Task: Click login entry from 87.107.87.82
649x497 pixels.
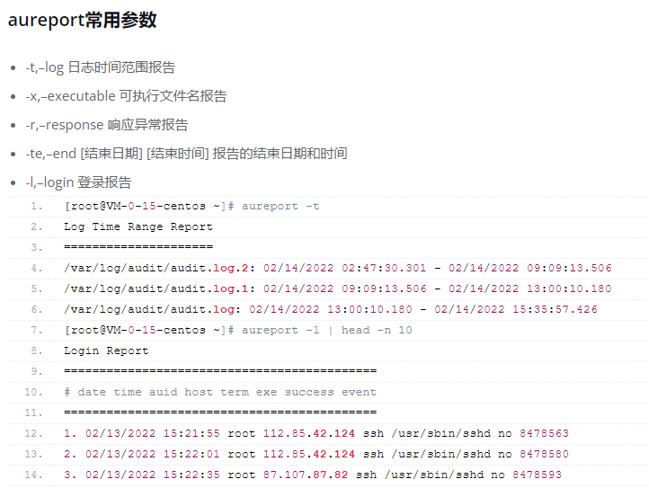Action: pos(313,475)
